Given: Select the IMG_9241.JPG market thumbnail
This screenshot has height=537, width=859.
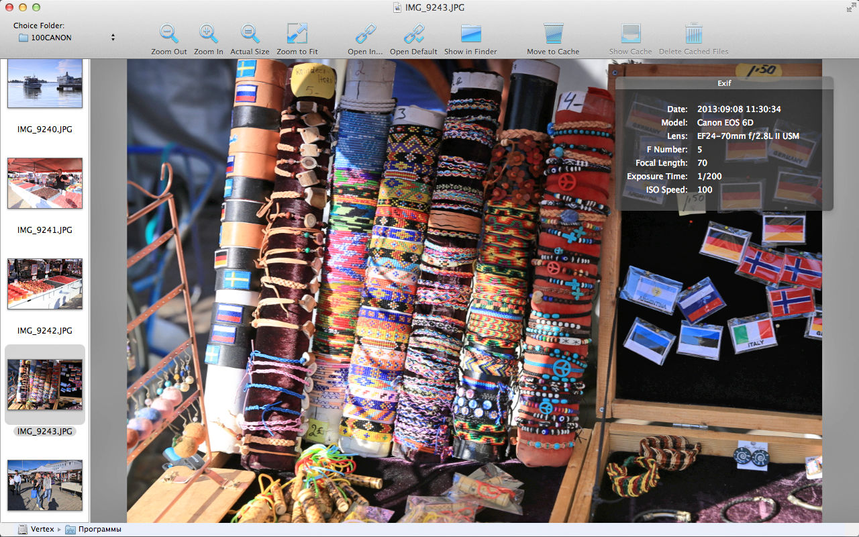Looking at the screenshot, I should (x=45, y=183).
